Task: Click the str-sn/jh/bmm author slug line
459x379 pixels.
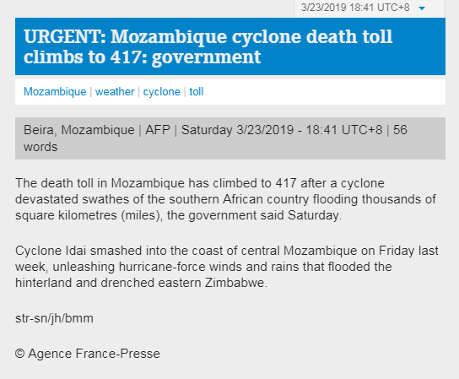Action: click(x=54, y=319)
